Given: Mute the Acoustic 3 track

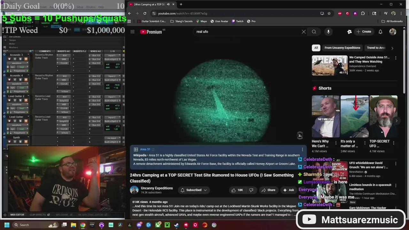Looking at the screenshot, I should click(26, 59).
